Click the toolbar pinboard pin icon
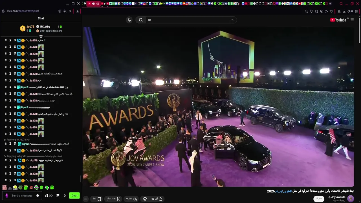 pyautogui.click(x=311, y=11)
